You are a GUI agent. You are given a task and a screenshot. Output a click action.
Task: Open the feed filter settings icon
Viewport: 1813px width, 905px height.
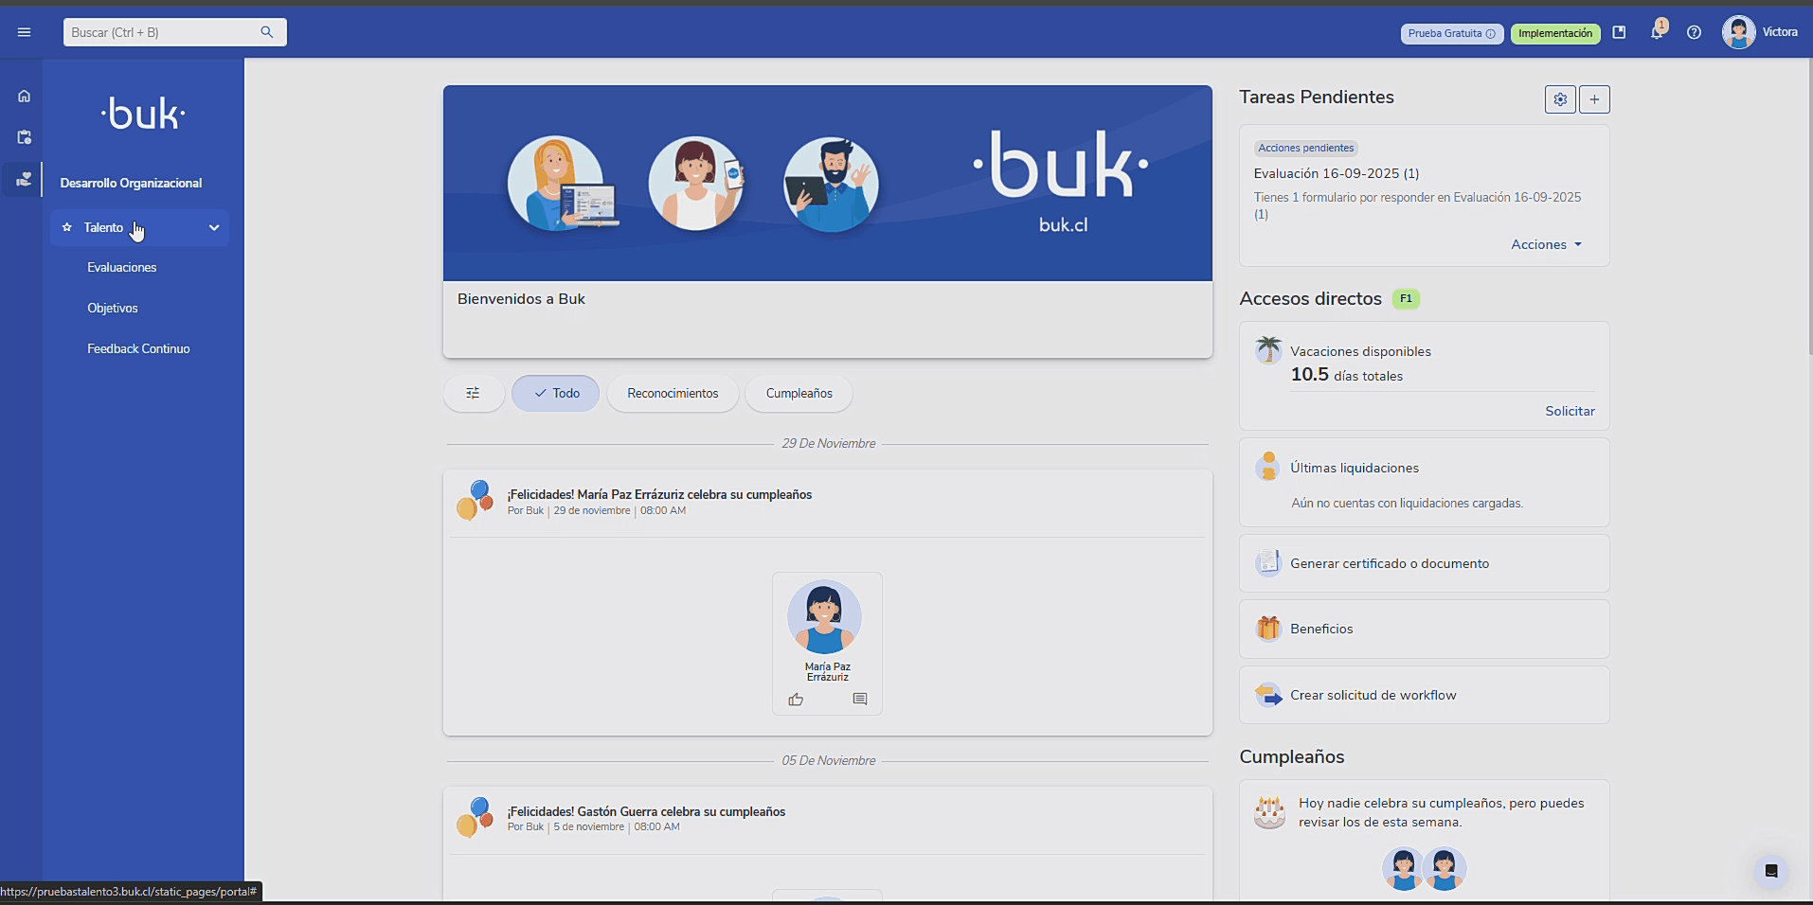coord(473,394)
